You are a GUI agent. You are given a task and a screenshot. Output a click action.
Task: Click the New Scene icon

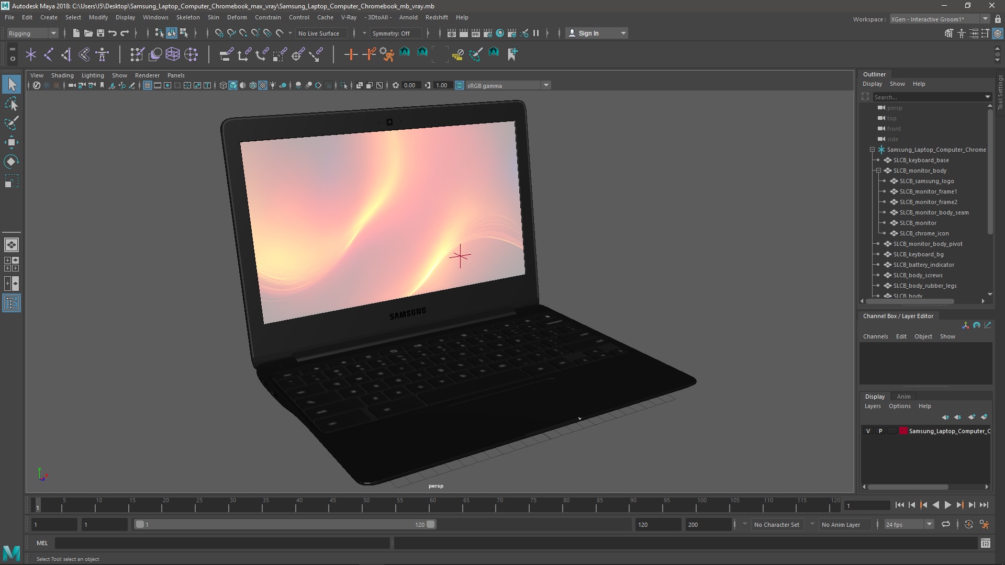pos(76,33)
